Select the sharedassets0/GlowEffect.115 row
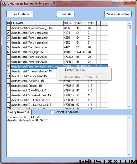Screen dimensions: 137x164 (x=57, y=91)
